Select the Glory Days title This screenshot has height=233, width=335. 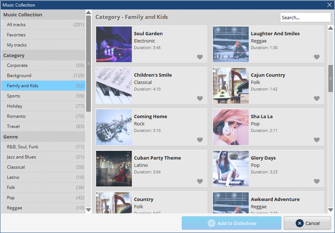(x=263, y=158)
